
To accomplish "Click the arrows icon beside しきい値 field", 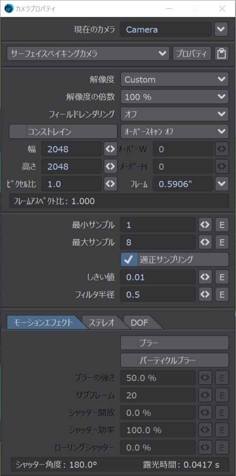I will pyautogui.click(x=205, y=277).
